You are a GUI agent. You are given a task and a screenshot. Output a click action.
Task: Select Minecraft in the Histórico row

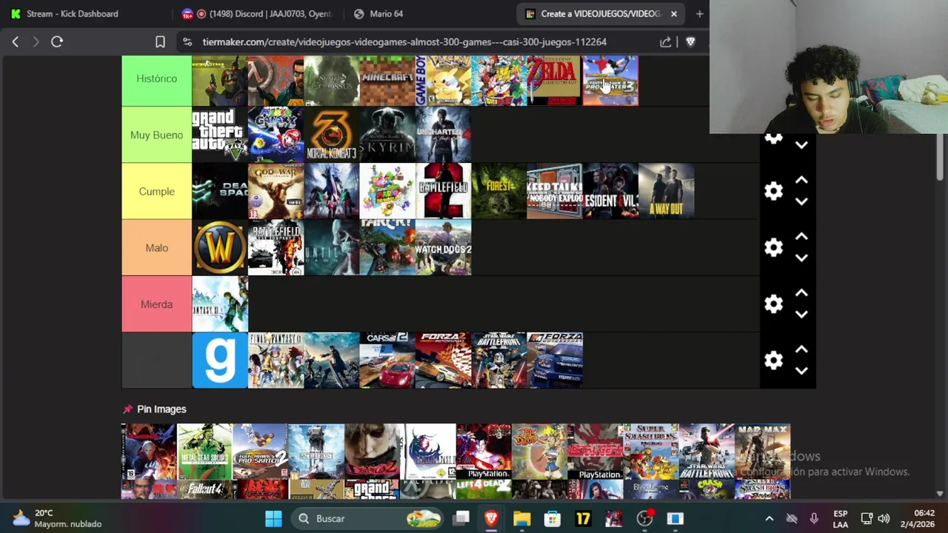pyautogui.click(x=387, y=79)
